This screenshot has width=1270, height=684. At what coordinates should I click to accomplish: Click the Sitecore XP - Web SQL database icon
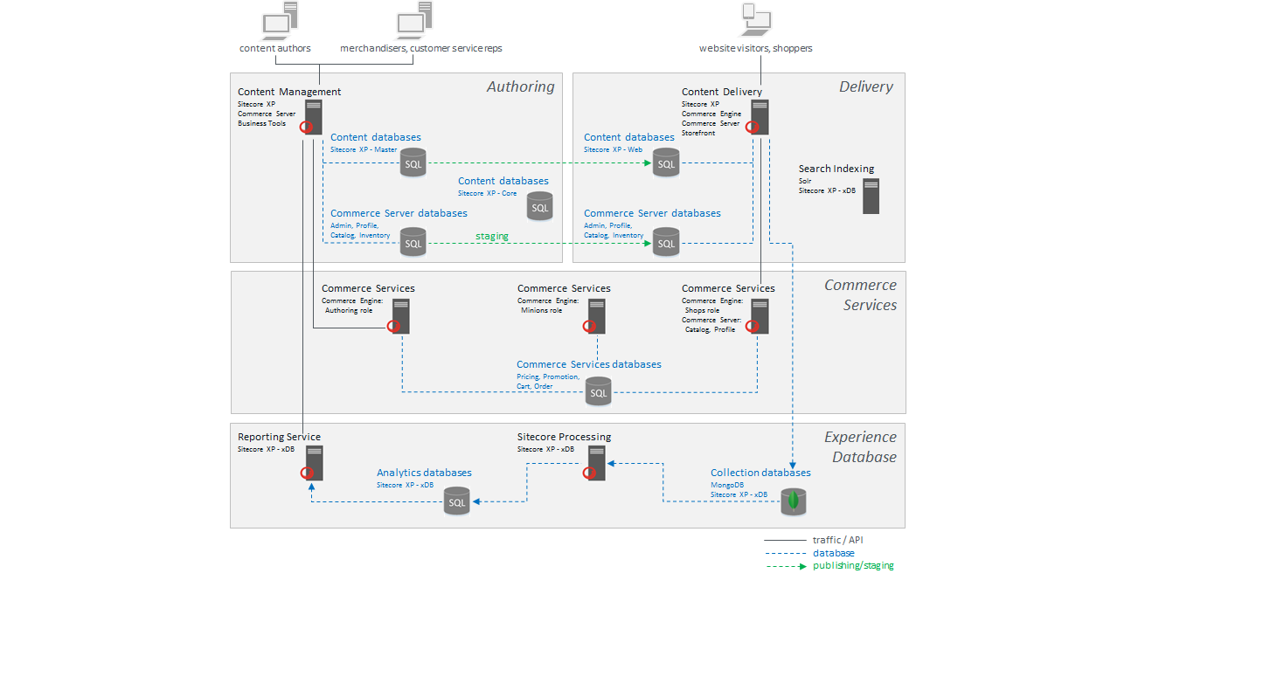coord(666,163)
